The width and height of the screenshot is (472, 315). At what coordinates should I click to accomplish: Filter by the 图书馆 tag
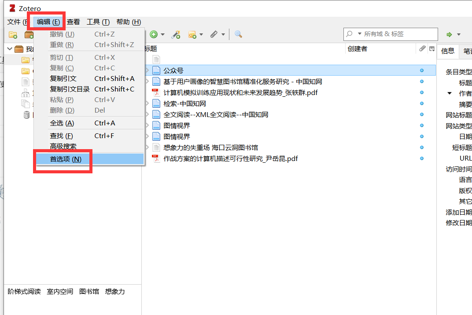(x=89, y=292)
